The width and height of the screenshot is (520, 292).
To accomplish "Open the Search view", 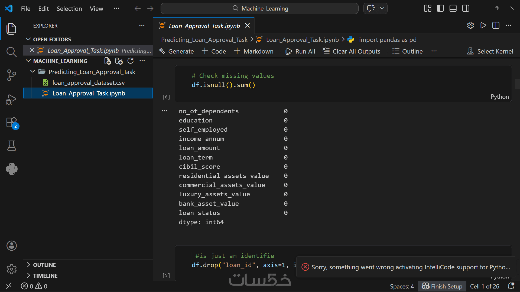I will point(11,52).
